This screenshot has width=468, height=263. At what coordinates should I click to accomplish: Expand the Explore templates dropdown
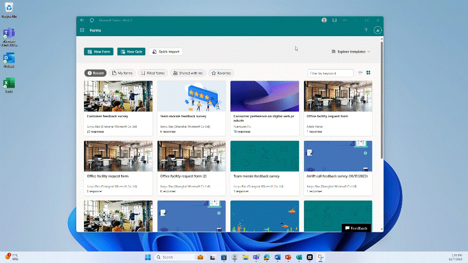(x=351, y=52)
